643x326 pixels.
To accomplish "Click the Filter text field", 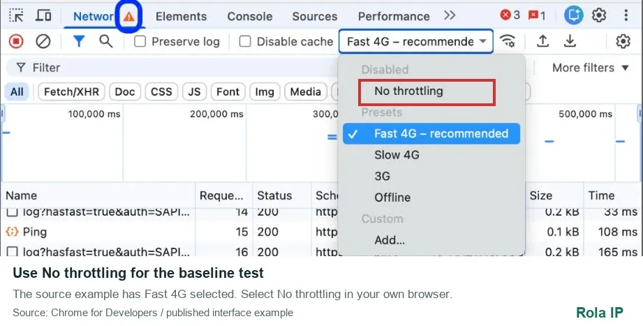I will coord(172,68).
